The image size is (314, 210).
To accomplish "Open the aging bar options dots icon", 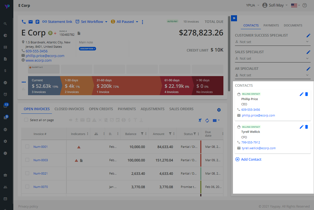I will pyautogui.click(x=24, y=82).
